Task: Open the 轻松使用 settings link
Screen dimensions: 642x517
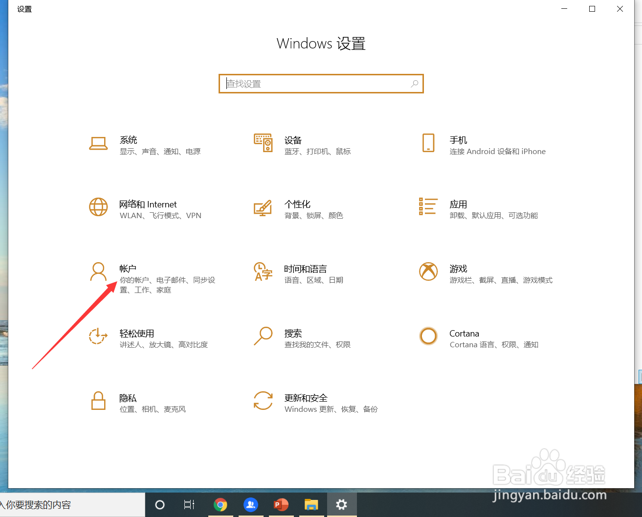Action: (x=137, y=334)
